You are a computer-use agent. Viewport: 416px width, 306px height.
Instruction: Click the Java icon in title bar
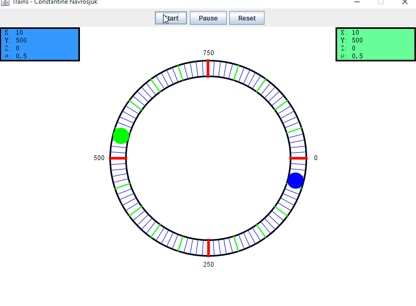5,2
